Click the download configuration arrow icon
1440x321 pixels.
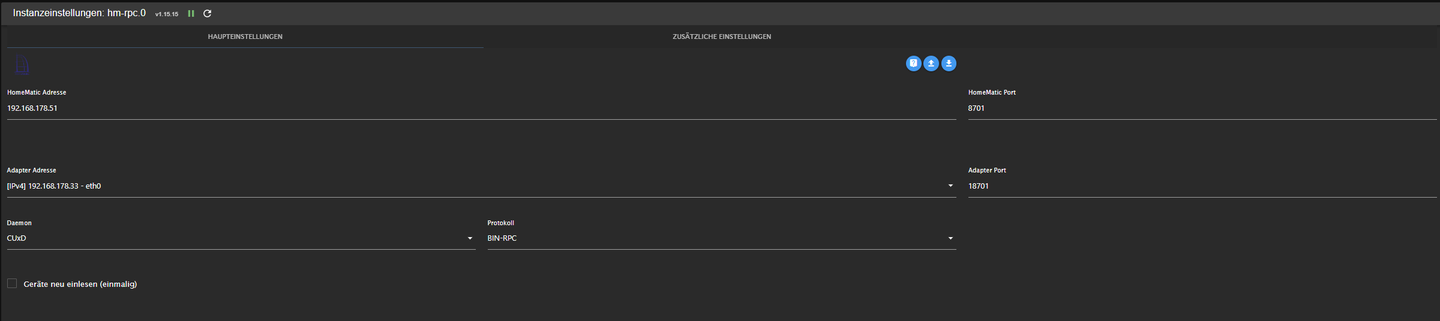click(949, 63)
